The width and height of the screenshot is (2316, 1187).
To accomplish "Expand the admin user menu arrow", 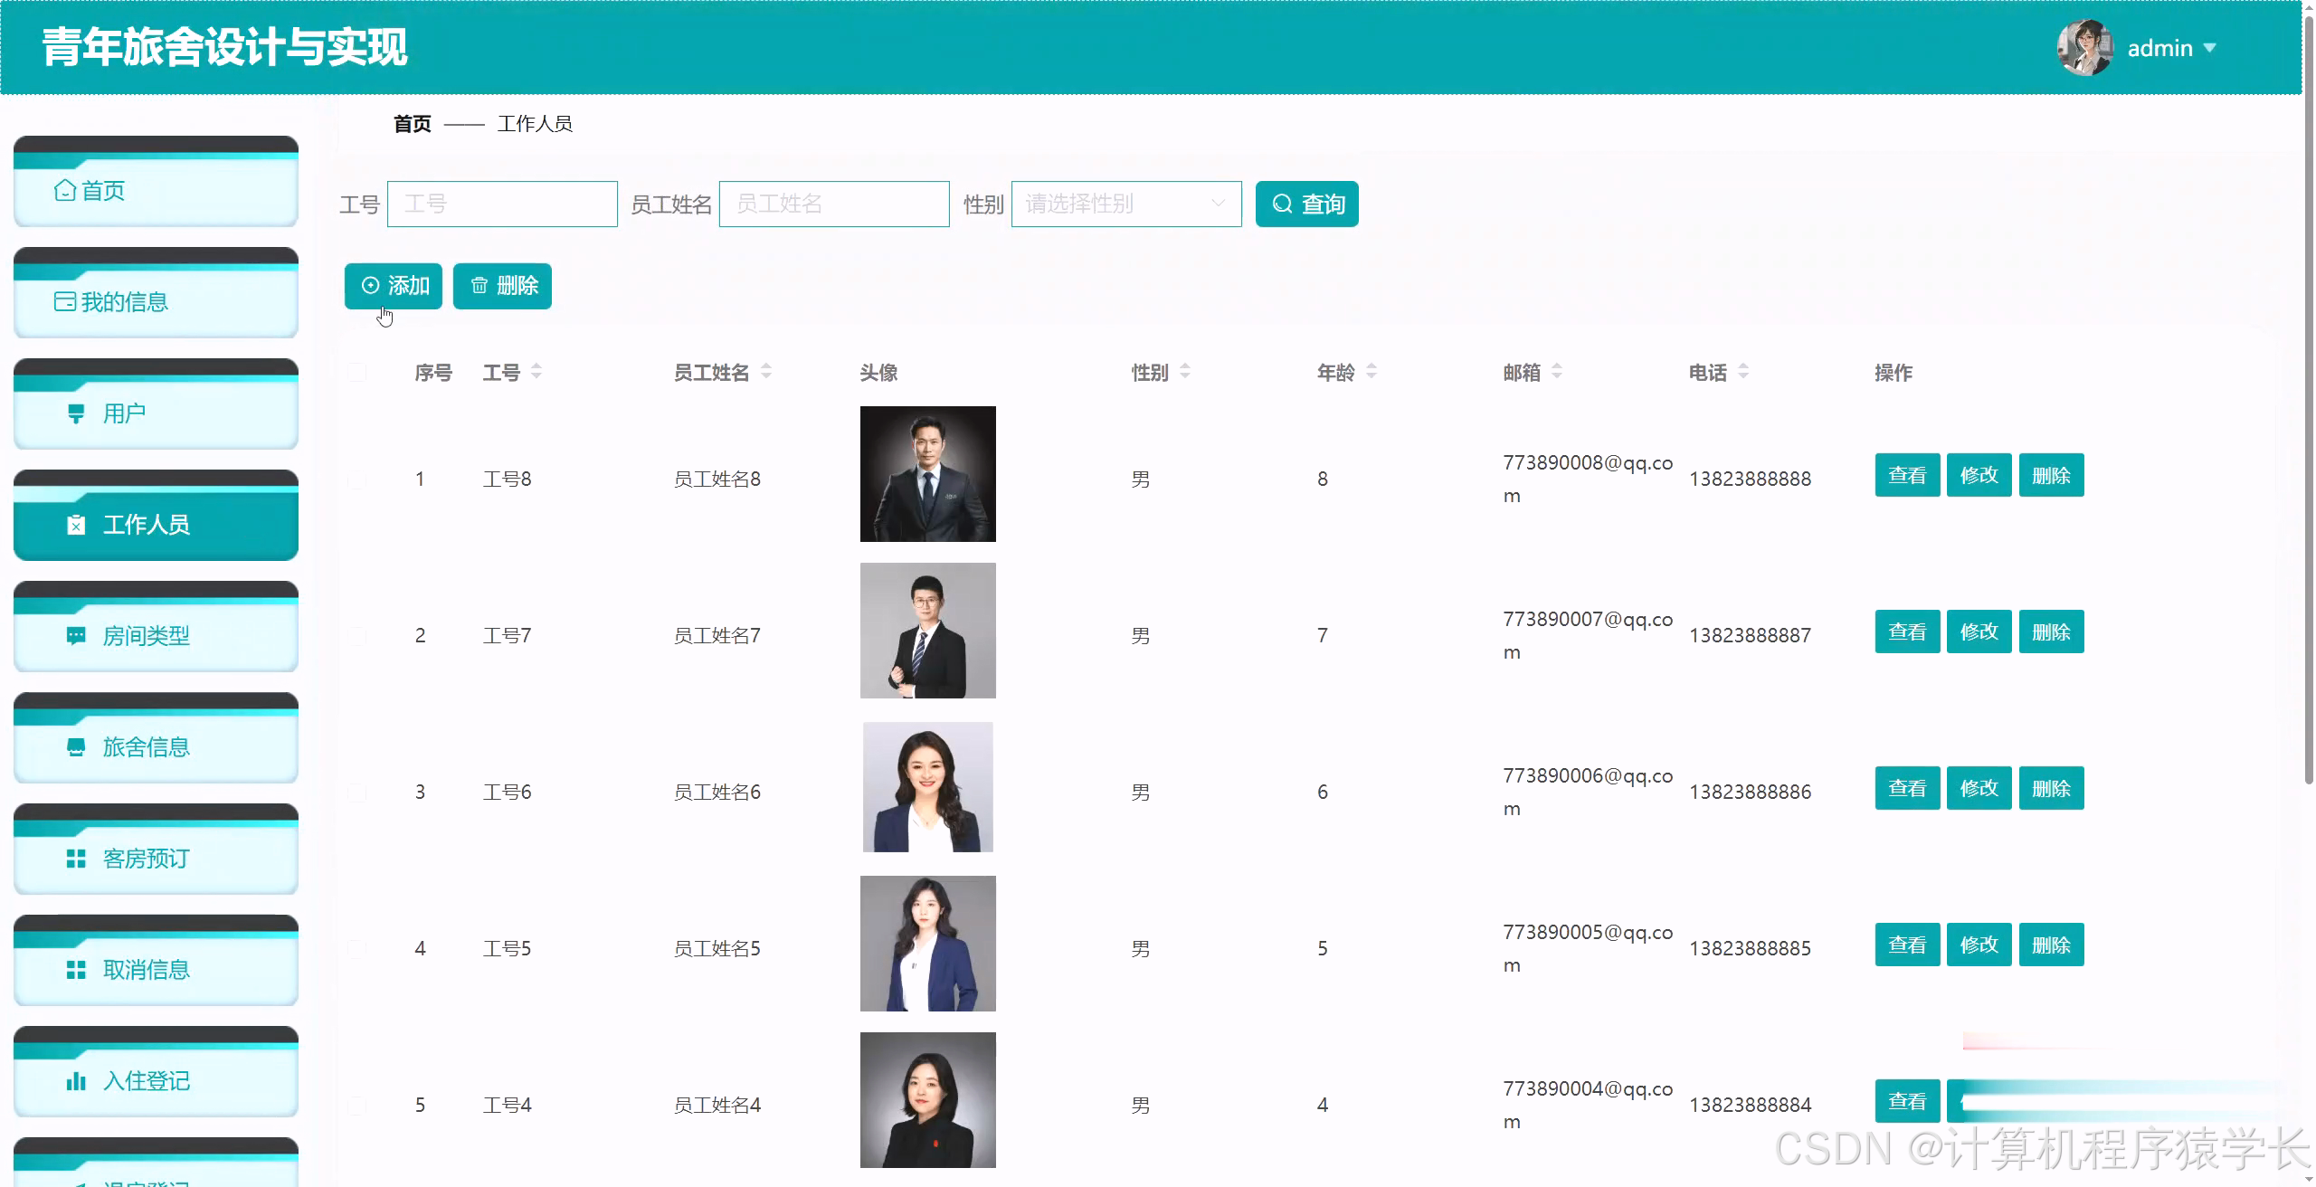I will [x=2210, y=48].
